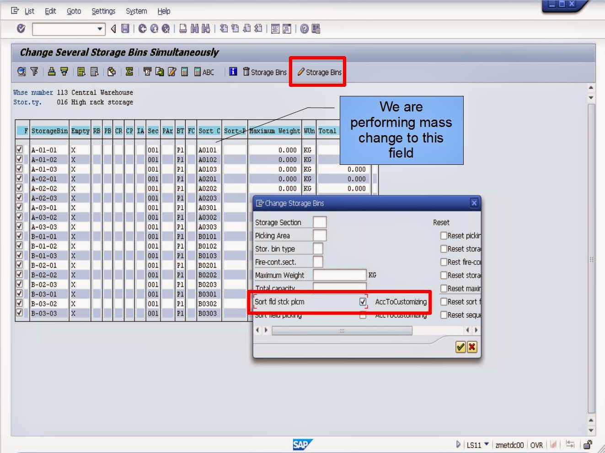Select the Sort descending icon
This screenshot has height=453, width=605.
[x=64, y=72]
